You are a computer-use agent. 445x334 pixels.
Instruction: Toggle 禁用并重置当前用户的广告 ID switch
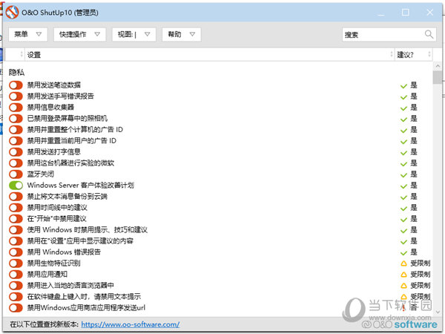coord(16,140)
